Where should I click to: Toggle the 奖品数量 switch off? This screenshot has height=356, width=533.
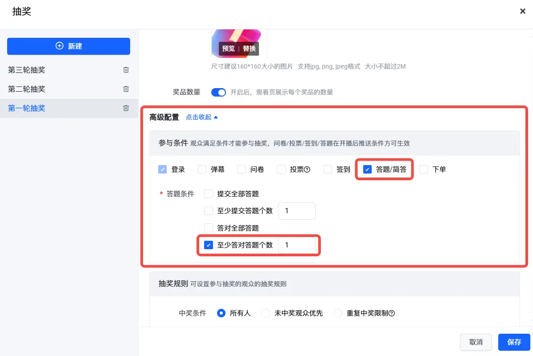(x=218, y=92)
